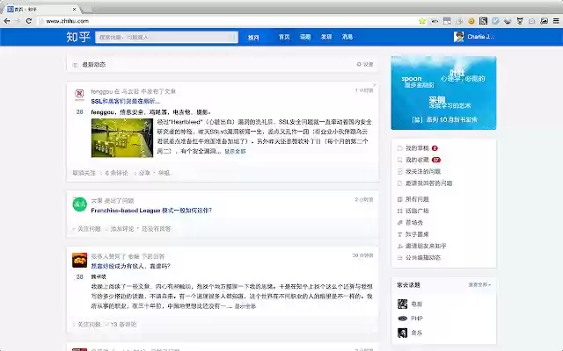
Task: Open 话题广场 in the sidebar
Action: point(417,211)
